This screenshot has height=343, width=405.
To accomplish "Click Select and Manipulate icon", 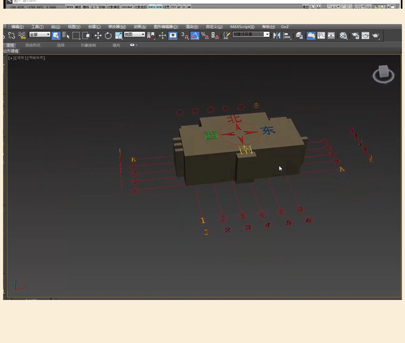I will (x=163, y=36).
